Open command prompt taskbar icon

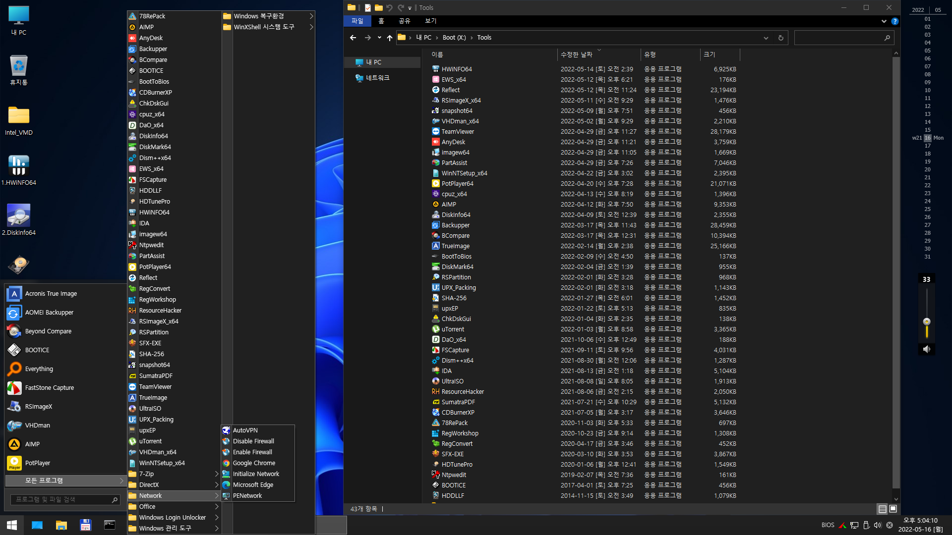click(110, 525)
